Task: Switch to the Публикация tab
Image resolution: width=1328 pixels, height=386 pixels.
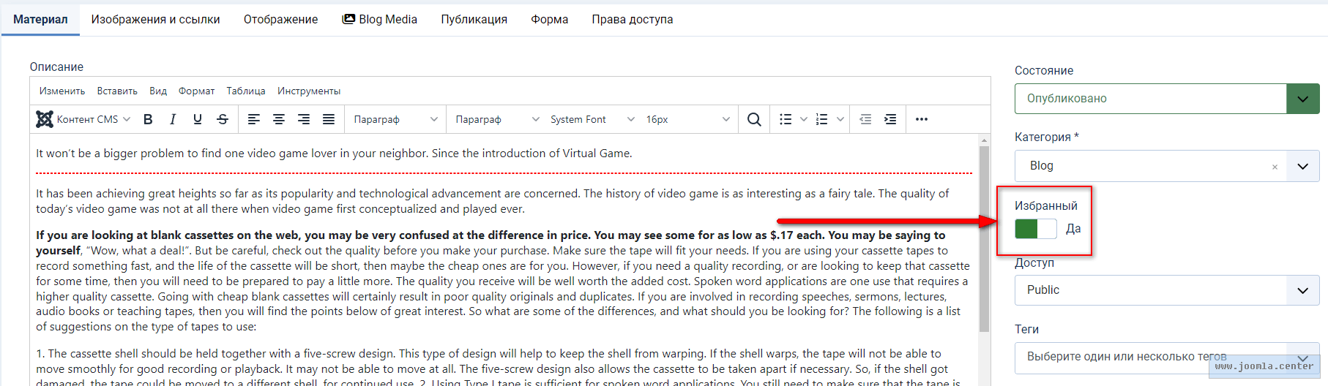Action: pyautogui.click(x=474, y=19)
